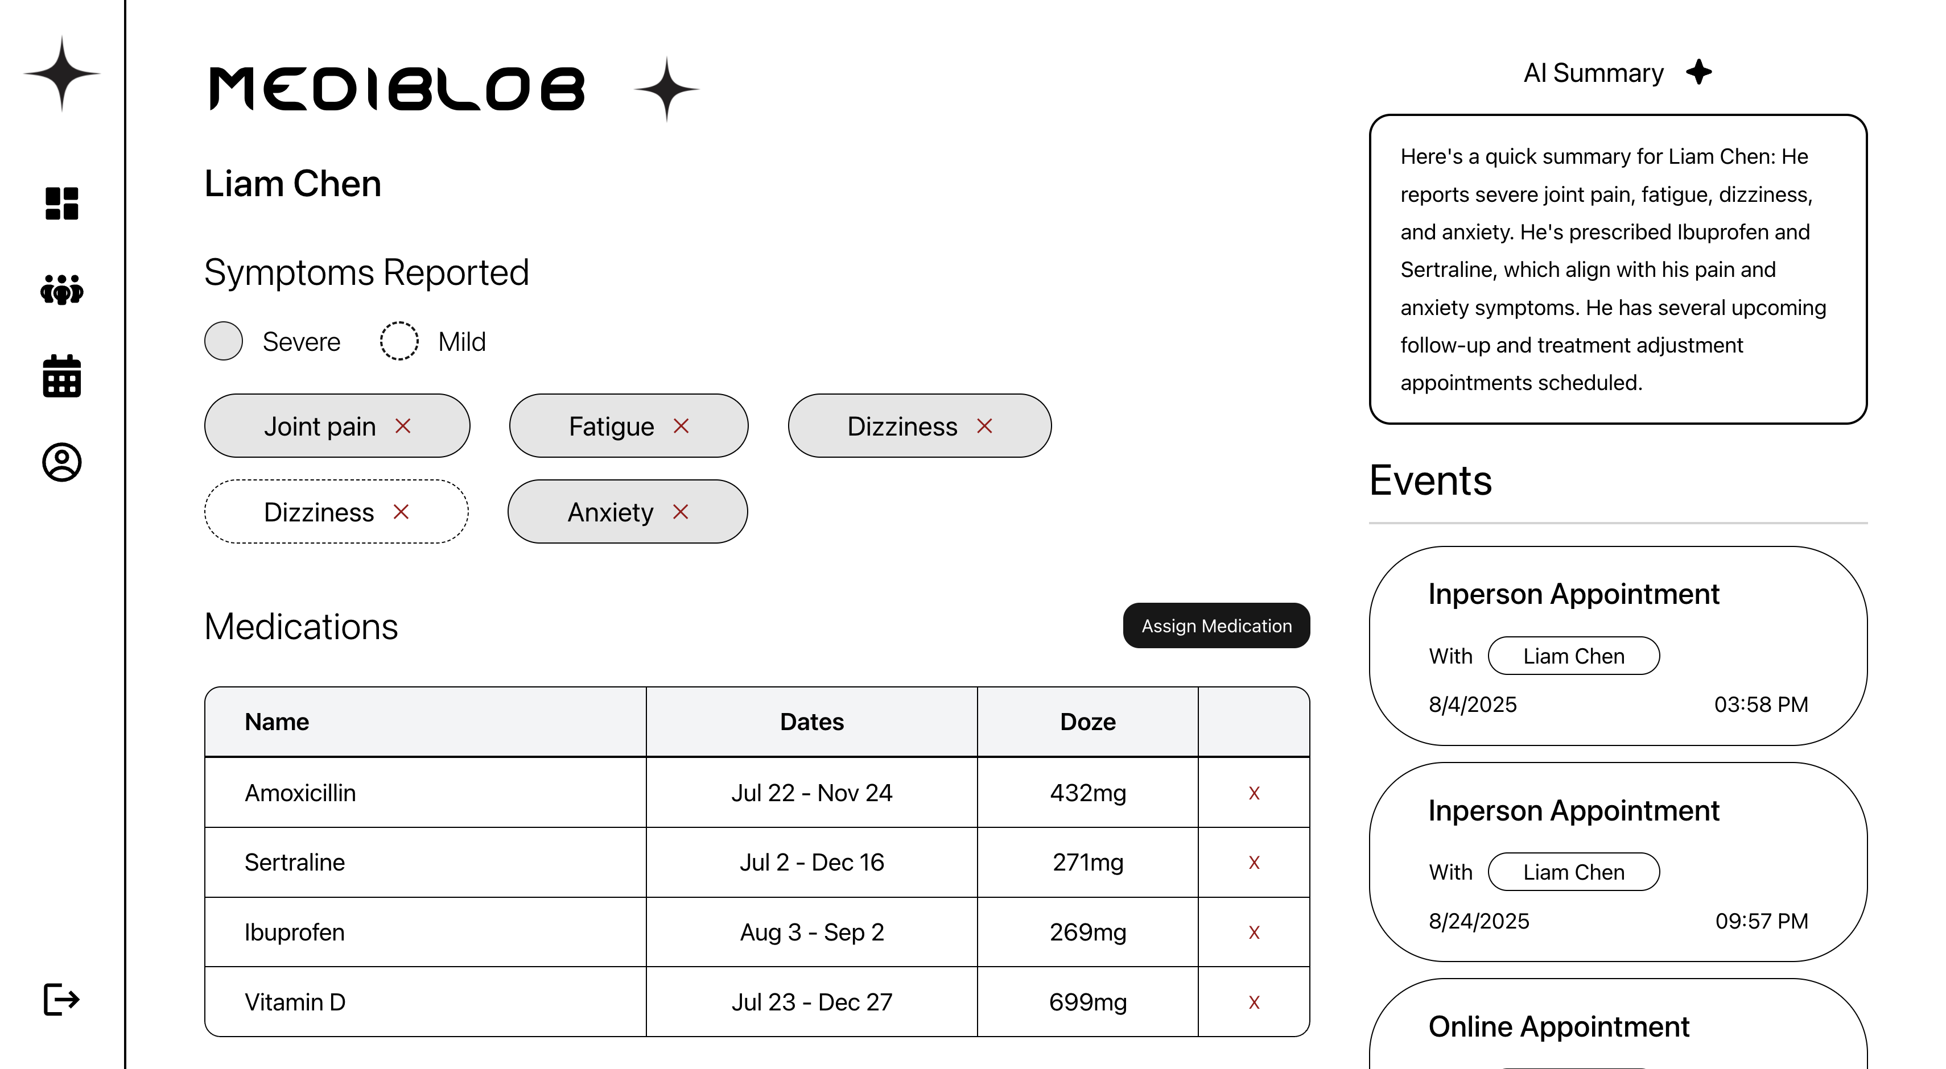Open the user profile icon in sidebar
Image resolution: width=1946 pixels, height=1069 pixels.
click(62, 462)
